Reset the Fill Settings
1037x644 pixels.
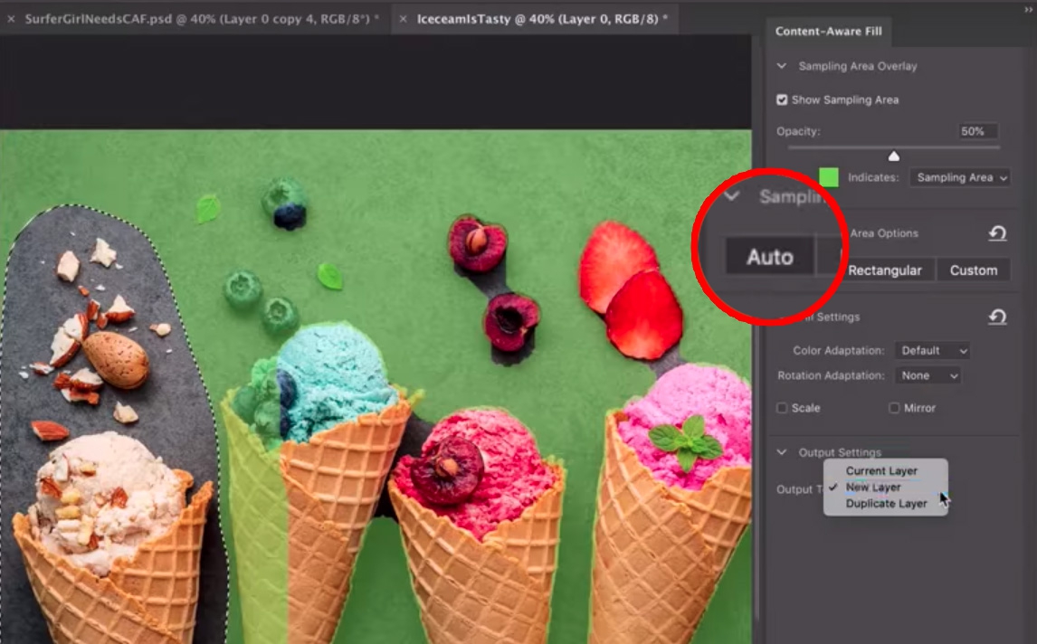tap(997, 317)
